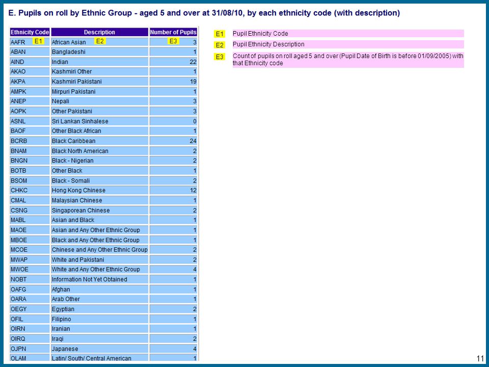The image size is (489, 367).
Task: Click the ANEP code cell
Action: (30, 101)
